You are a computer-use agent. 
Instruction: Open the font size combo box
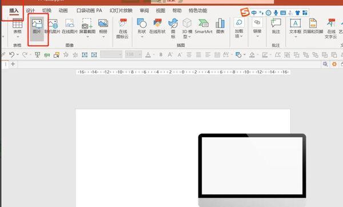click(x=133, y=54)
